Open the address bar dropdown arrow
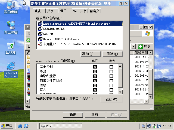174x130 pixels. pyautogui.click(x=133, y=46)
